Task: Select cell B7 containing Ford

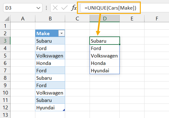Action: tap(50, 70)
